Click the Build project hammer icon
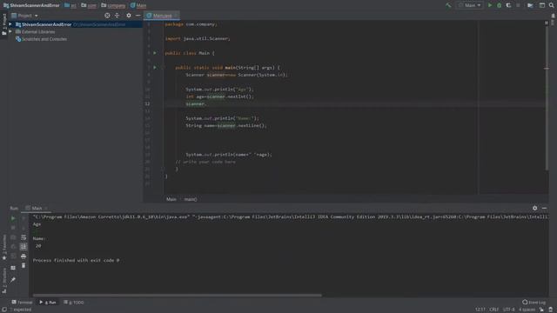This screenshot has width=557, height=313. [448, 5]
